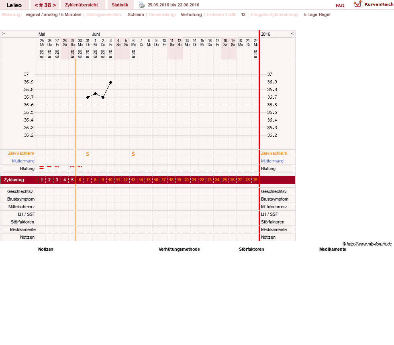The height and width of the screenshot is (345, 394).
Task: Click the '6. Mo' date column header
Action: [133, 43]
